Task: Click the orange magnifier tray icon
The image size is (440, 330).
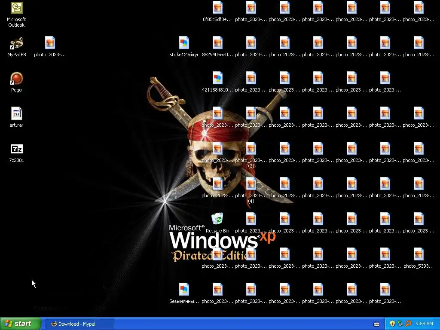Action: coord(408,324)
